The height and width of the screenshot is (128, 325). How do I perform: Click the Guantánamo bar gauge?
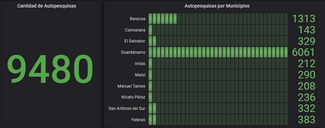218,52
